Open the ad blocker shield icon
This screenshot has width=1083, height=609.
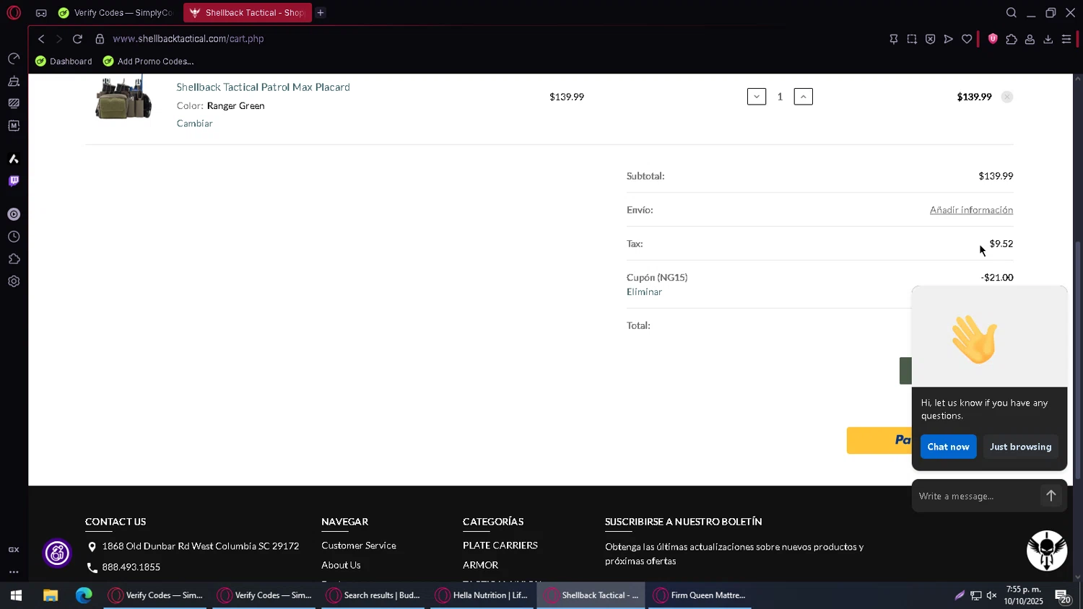(x=930, y=39)
